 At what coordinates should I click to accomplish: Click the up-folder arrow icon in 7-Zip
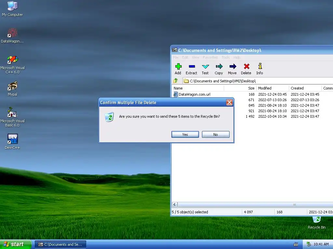pos(176,81)
